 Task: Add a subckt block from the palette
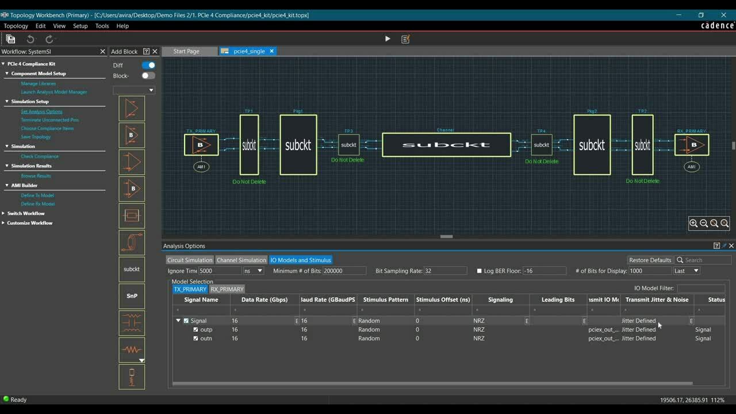tap(132, 269)
